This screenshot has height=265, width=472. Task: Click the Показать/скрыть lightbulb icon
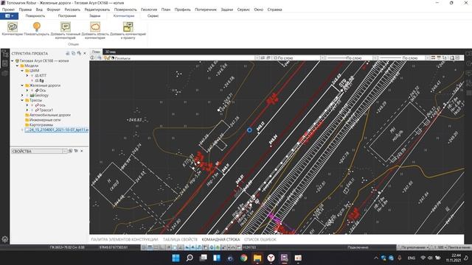pos(37,26)
